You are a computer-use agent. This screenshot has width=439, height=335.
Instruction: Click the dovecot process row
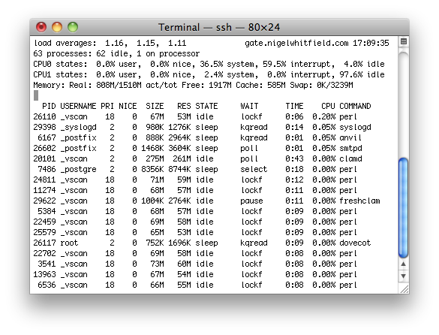[202, 243]
